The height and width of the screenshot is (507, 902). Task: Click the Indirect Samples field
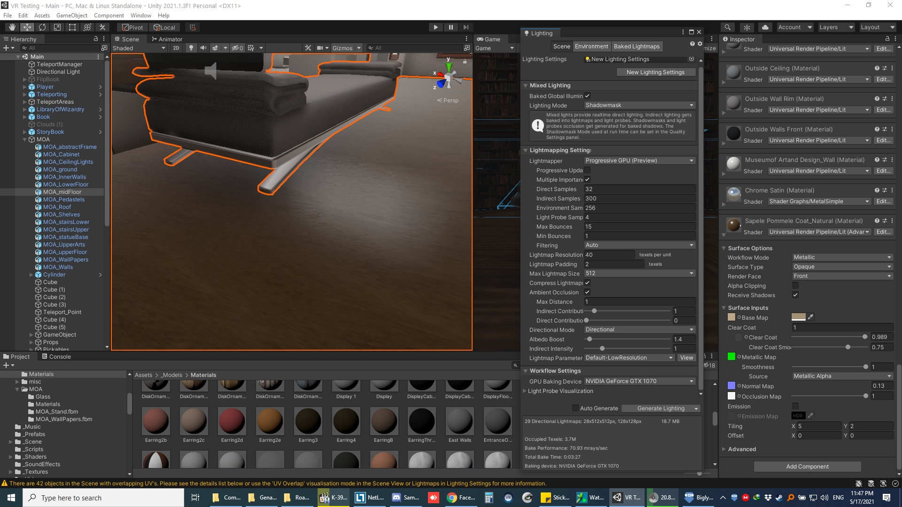pos(639,198)
